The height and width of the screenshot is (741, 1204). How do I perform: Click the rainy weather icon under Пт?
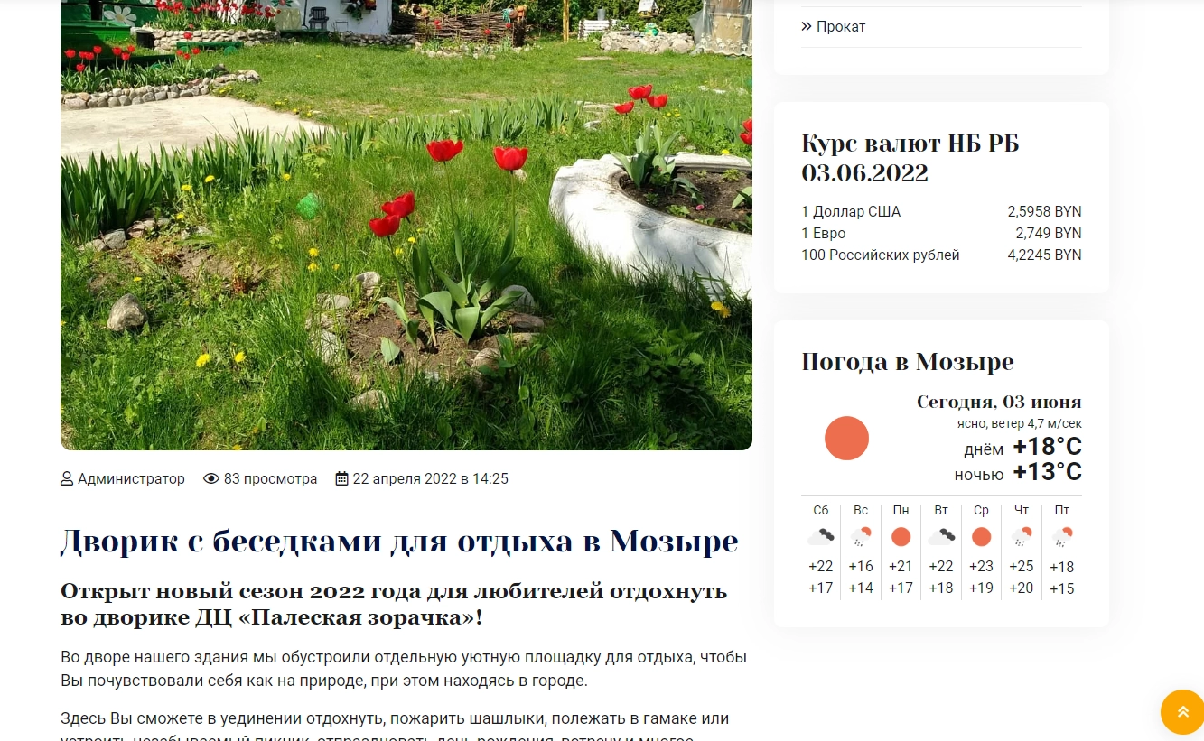[1062, 537]
